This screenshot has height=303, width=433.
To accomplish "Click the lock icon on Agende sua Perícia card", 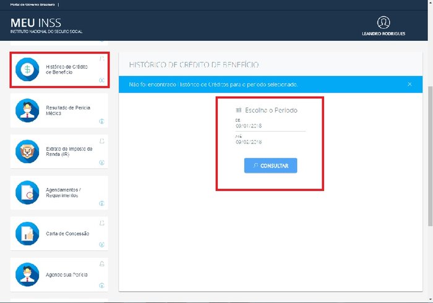I will click(x=102, y=264).
